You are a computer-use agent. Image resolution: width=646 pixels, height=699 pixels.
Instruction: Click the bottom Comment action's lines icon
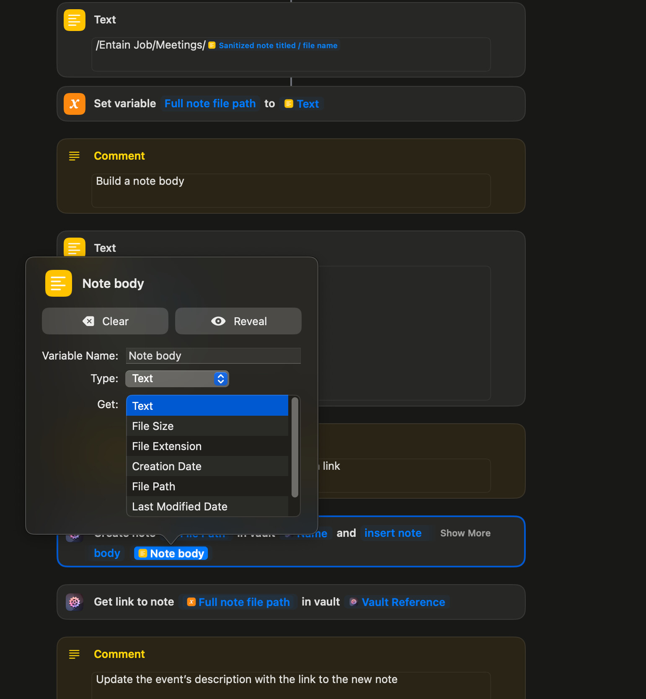(x=74, y=654)
